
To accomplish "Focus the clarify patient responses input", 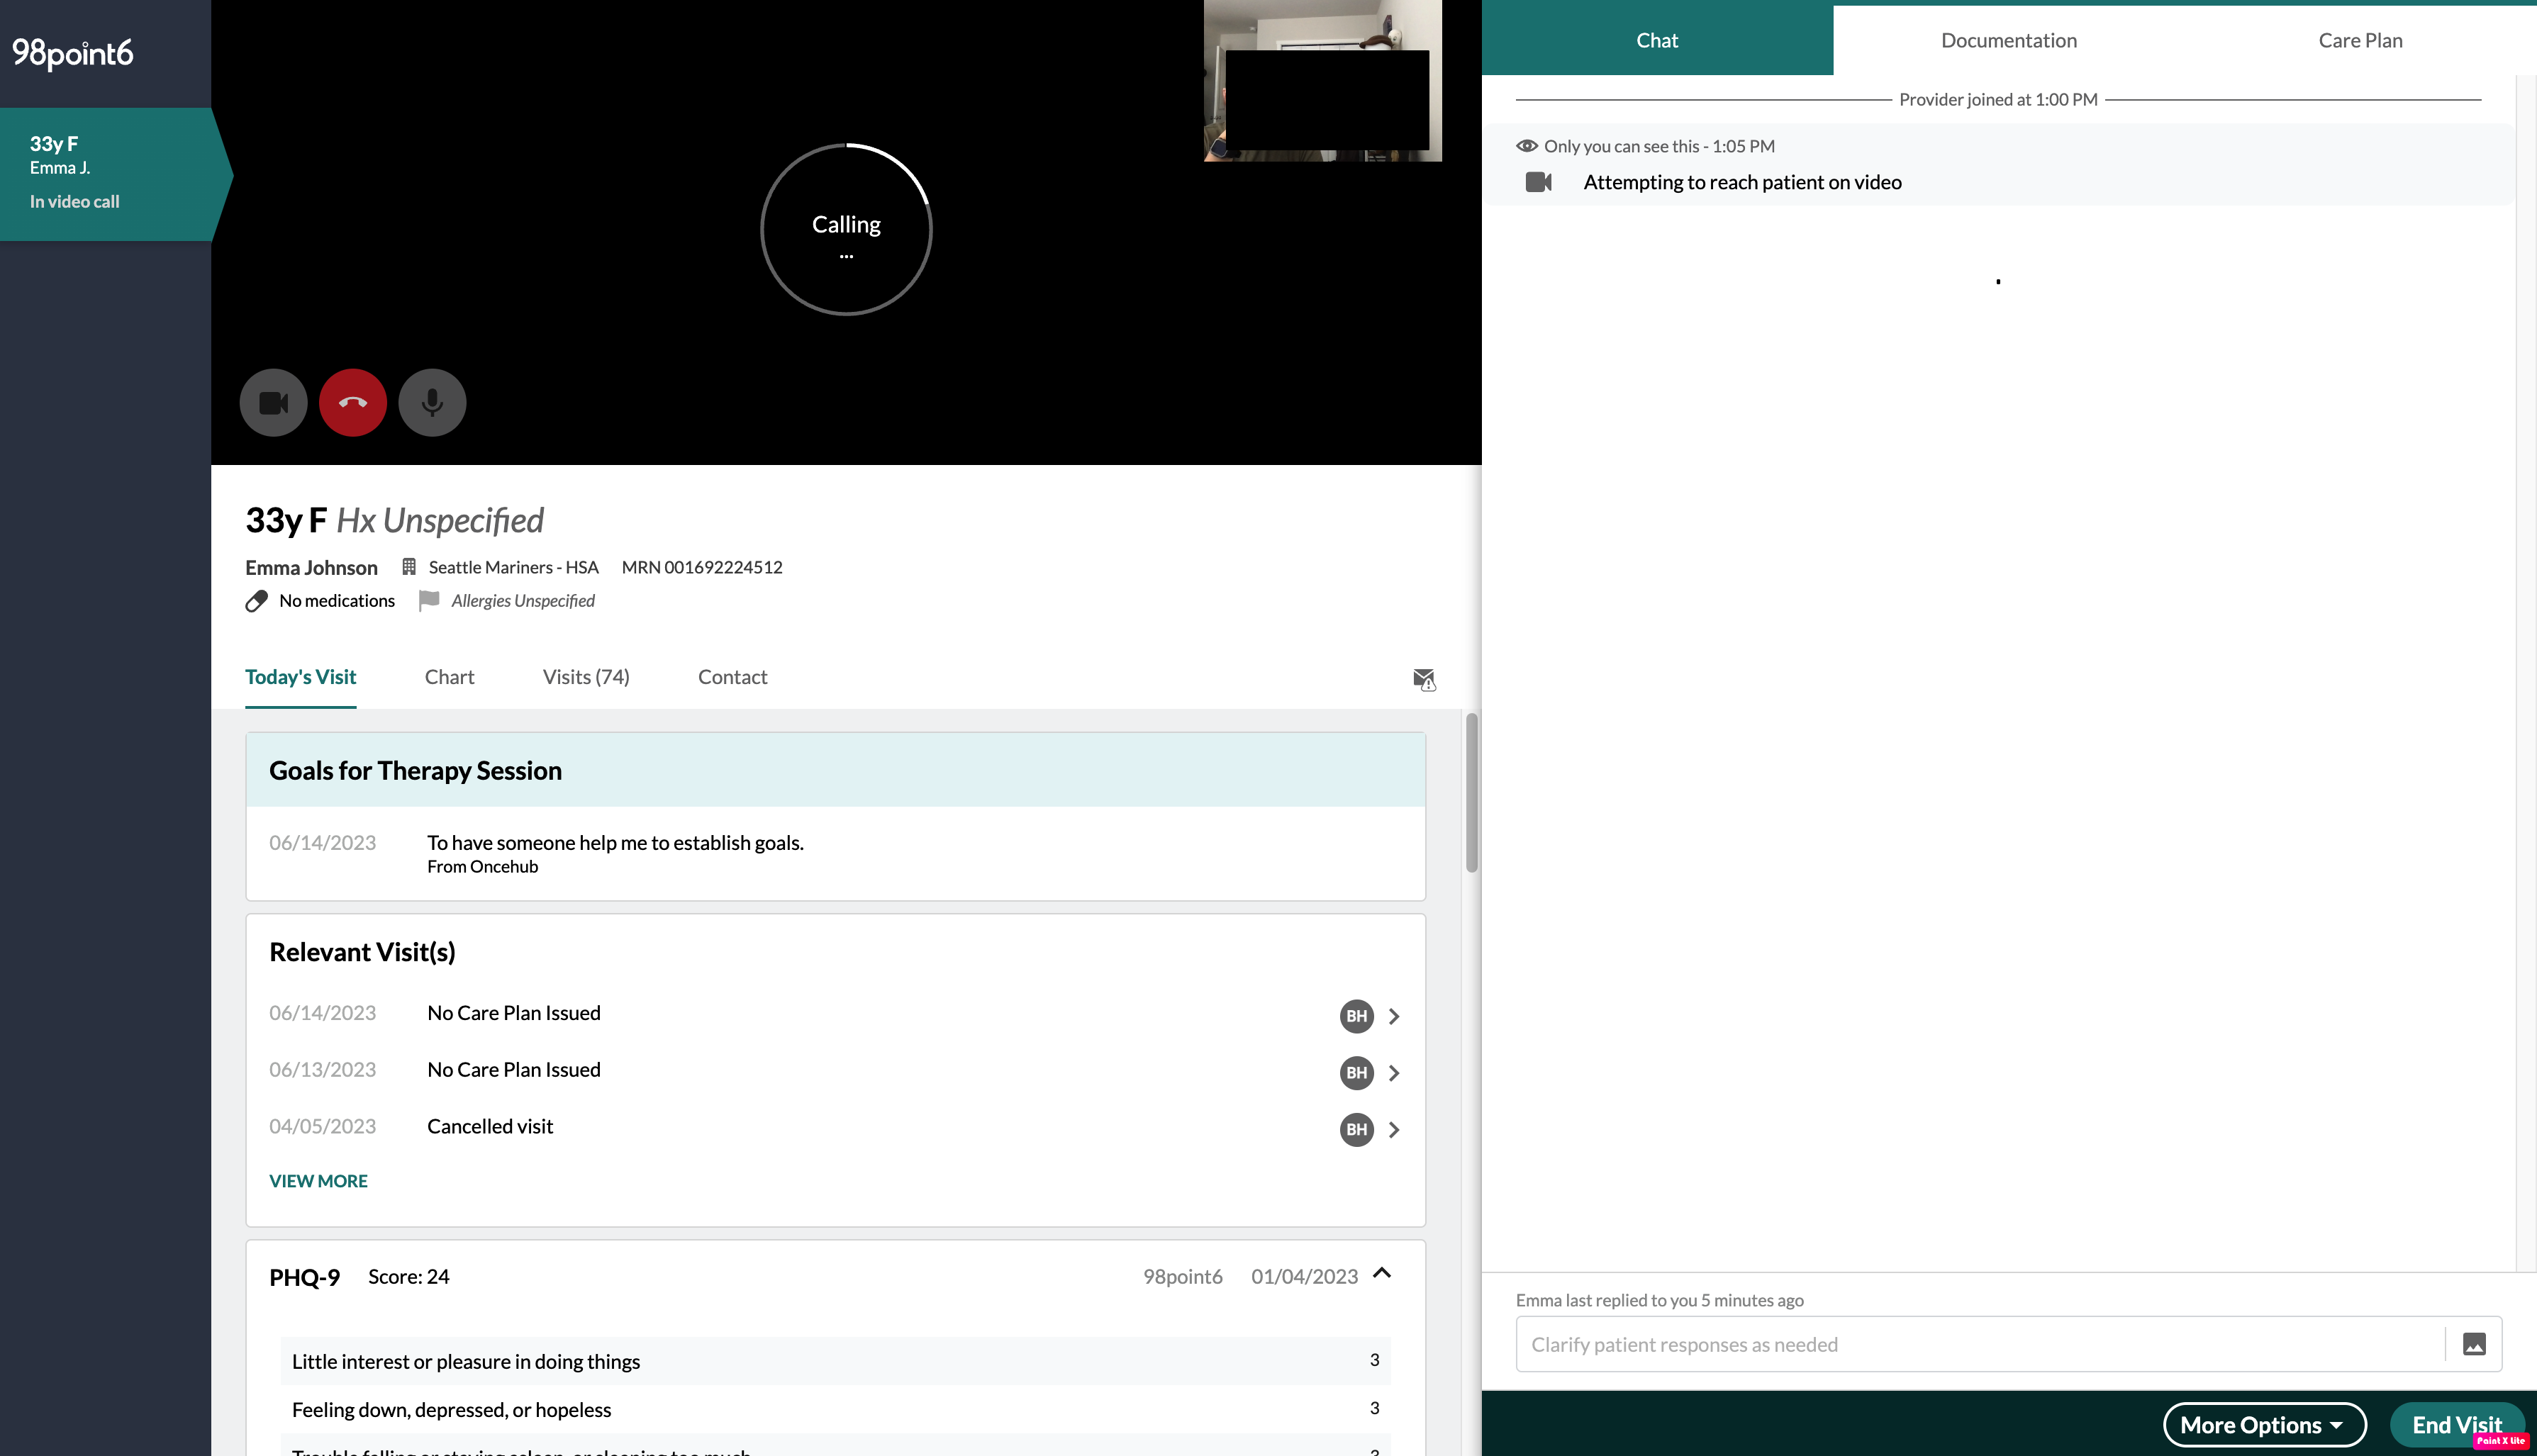I will 1980,1344.
